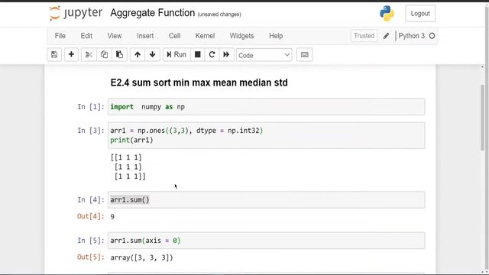Click the Python 3 kernel name
The image size is (489, 275).
click(x=412, y=36)
